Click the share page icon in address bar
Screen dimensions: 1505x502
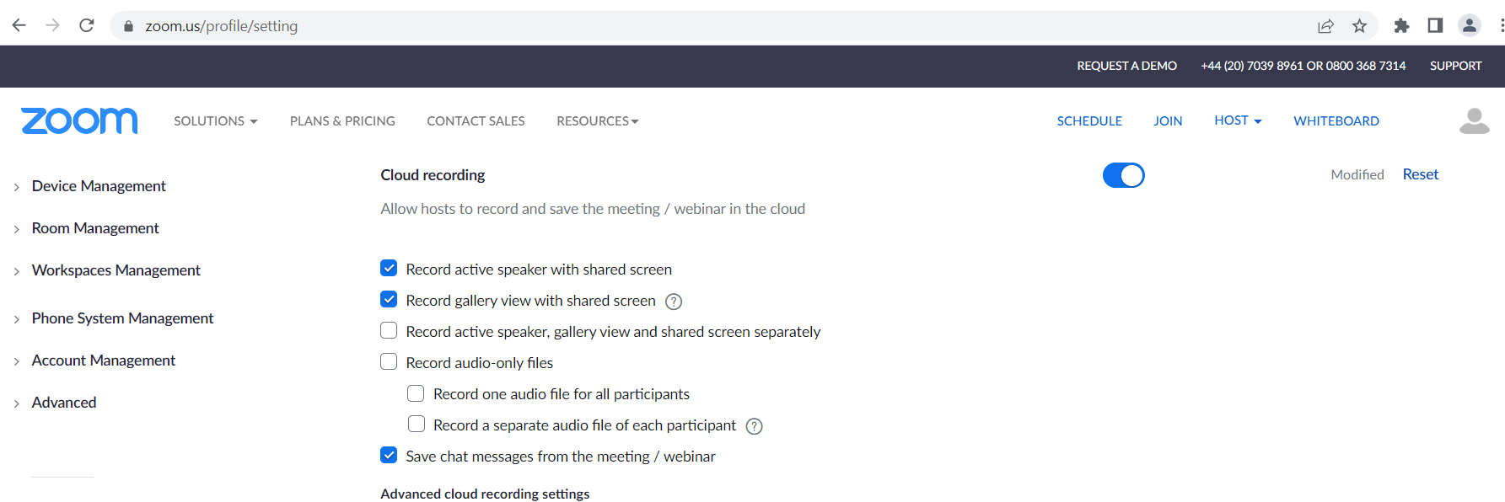coord(1325,26)
